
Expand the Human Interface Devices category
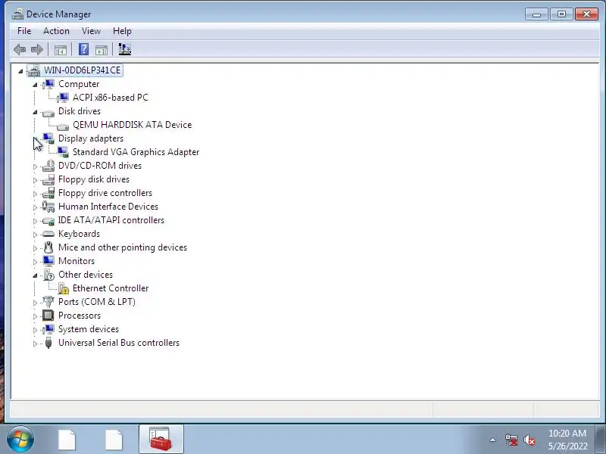point(35,207)
